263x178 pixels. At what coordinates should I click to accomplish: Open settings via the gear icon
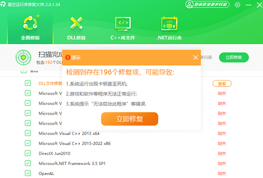238,5
